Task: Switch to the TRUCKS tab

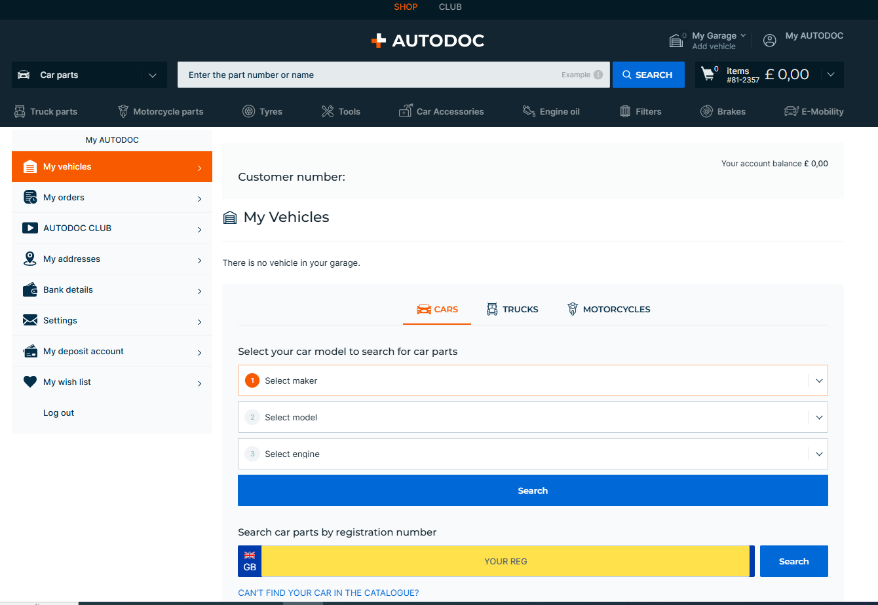Action: coord(512,309)
